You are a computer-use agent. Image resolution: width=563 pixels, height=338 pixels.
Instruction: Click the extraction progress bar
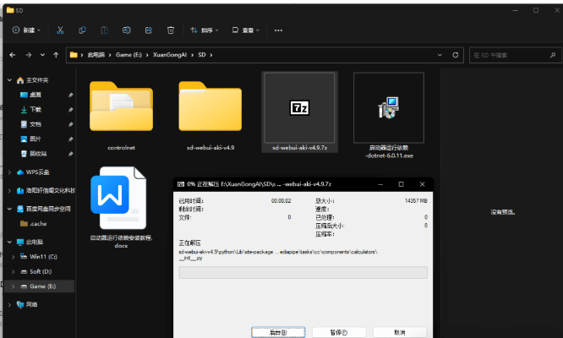point(303,272)
